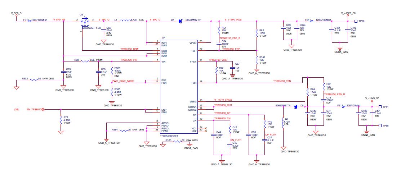Select the R354 resistor symbol
The image size is (401, 179).
tap(124, 131)
